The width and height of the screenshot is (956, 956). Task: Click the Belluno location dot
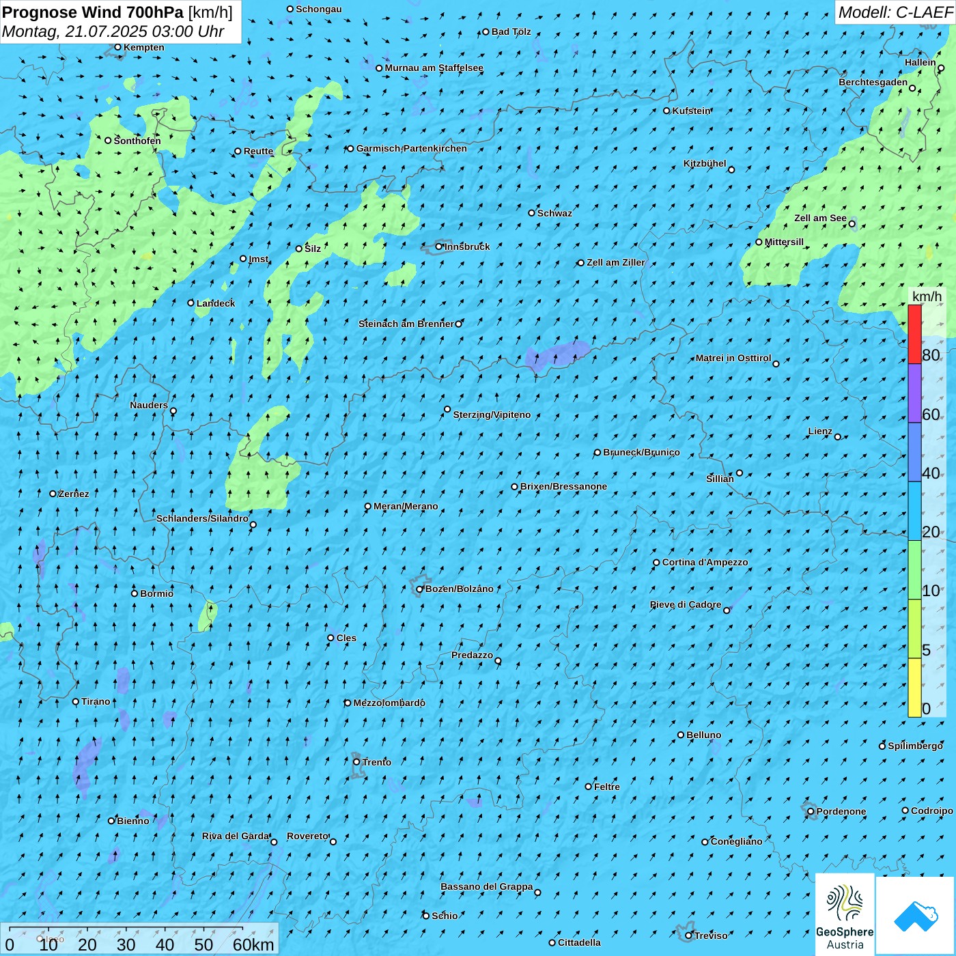pos(680,735)
